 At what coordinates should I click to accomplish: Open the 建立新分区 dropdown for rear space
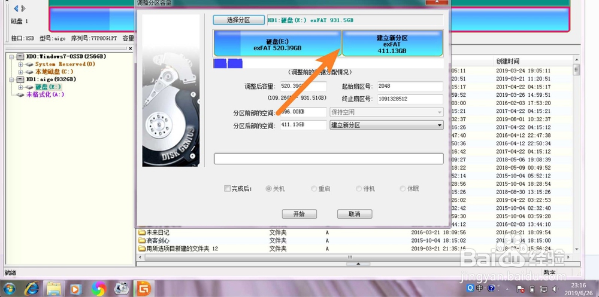(x=386, y=125)
